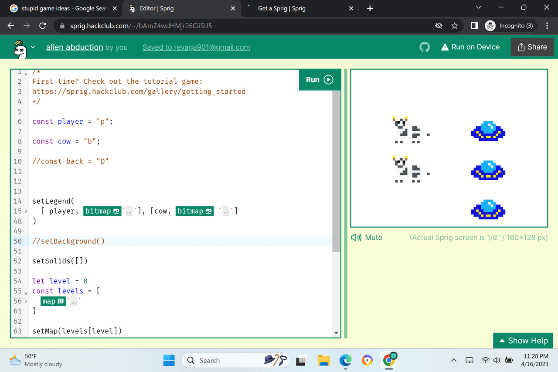Open the map editor widget

(53, 301)
